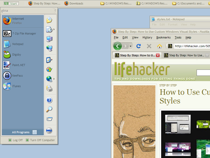The height and width of the screenshot is (158, 210).
Task: Open the Run dialog icon
Action: pyautogui.click(x=49, y=119)
